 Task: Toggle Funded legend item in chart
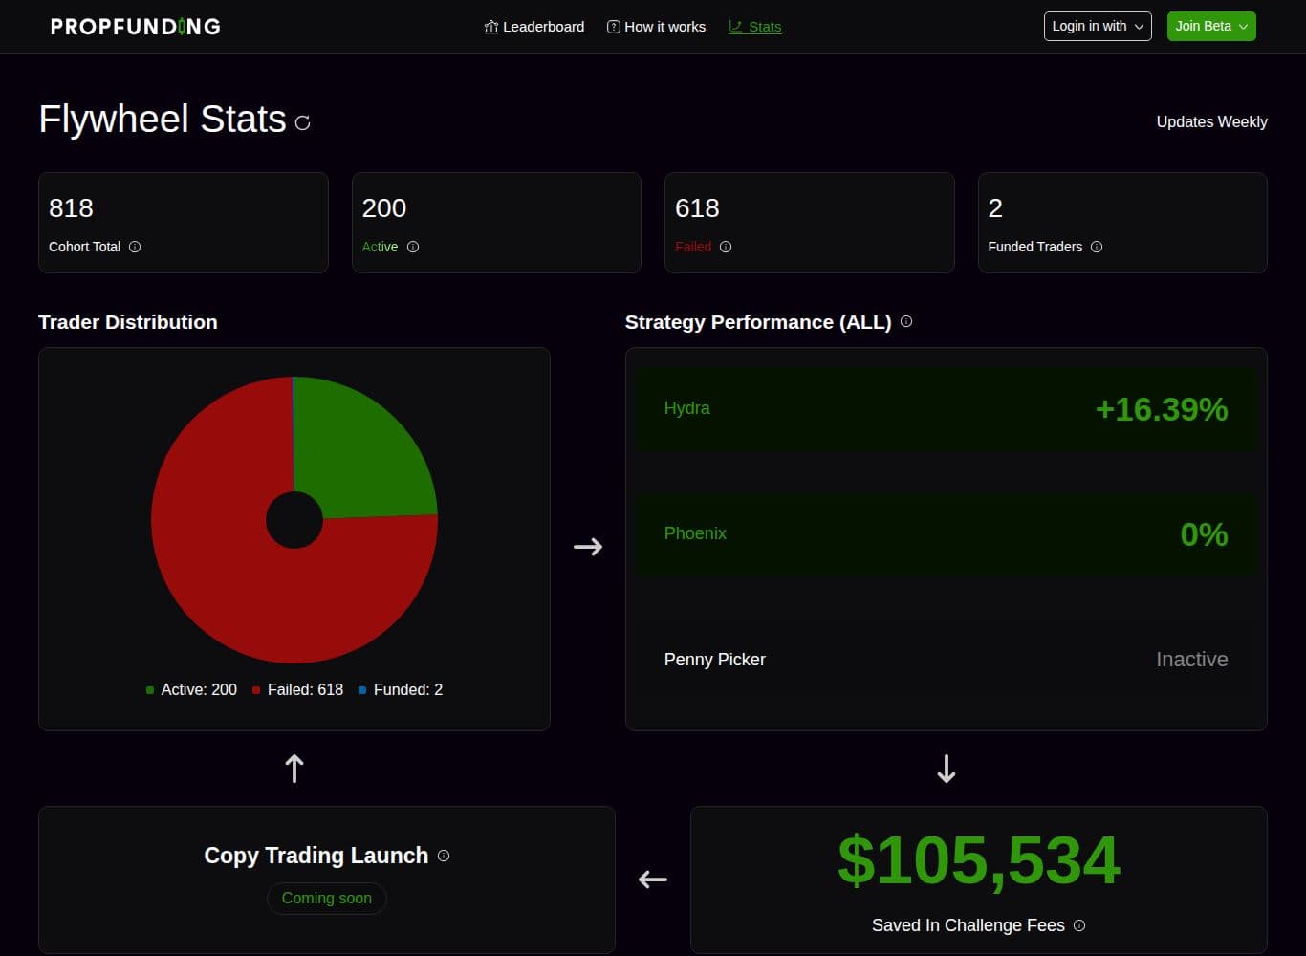(401, 689)
